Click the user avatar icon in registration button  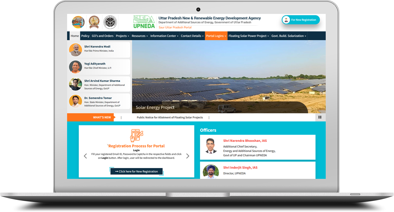pos(286,20)
